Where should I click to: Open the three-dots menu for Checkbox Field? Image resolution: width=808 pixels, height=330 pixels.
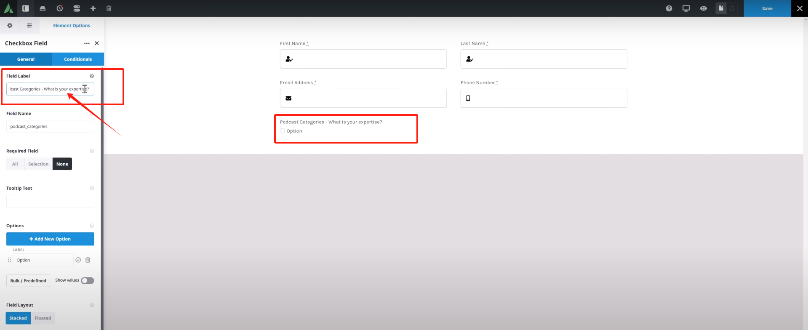[87, 43]
